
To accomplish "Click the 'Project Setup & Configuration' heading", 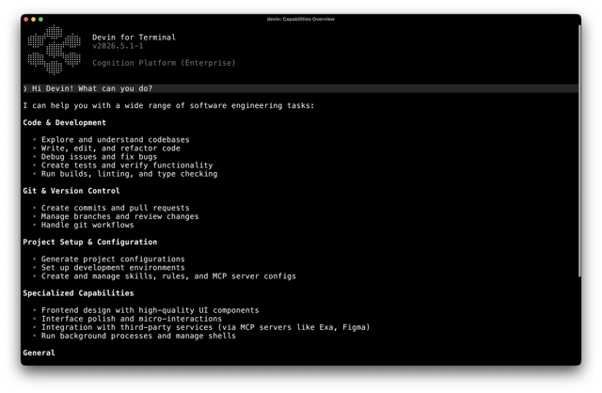I will 90,243.
